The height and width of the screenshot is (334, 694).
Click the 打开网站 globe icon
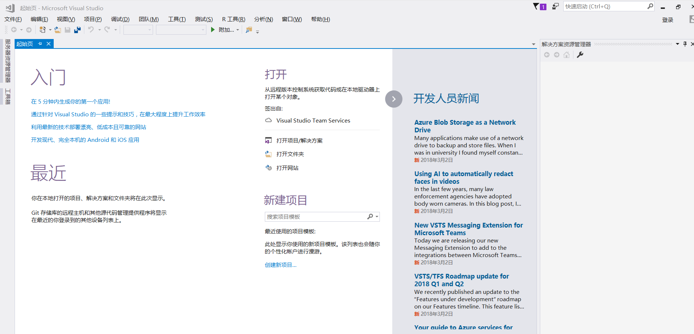268,168
